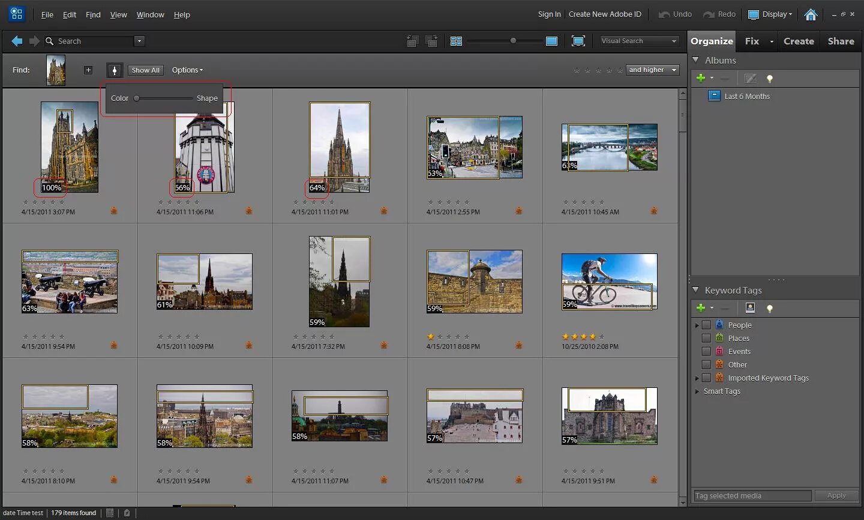Set rating stars on 10/25/2010 2:08 PM photo
Image resolution: width=864 pixels, height=520 pixels.
tap(583, 337)
